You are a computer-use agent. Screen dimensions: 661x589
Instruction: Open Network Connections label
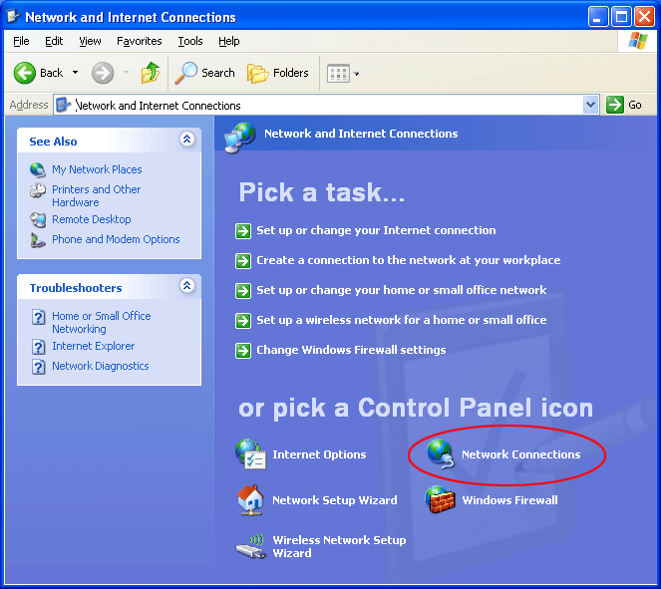(521, 454)
